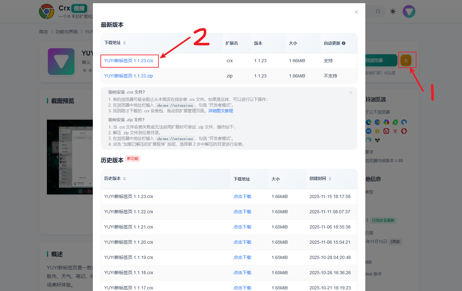Sort the 历史版本 column

coord(125,179)
